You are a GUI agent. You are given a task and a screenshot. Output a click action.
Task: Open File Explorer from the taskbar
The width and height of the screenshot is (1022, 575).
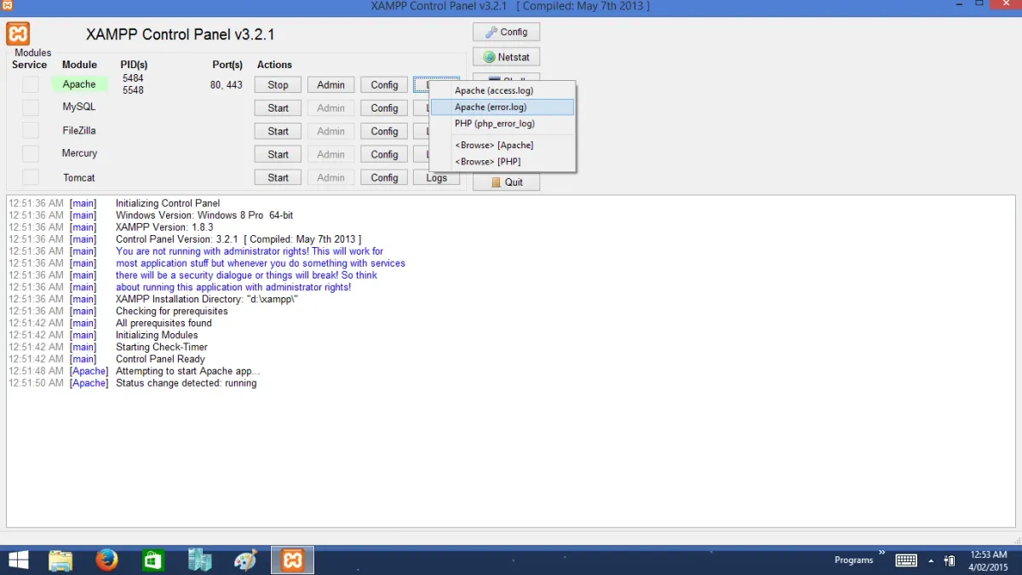coord(60,560)
